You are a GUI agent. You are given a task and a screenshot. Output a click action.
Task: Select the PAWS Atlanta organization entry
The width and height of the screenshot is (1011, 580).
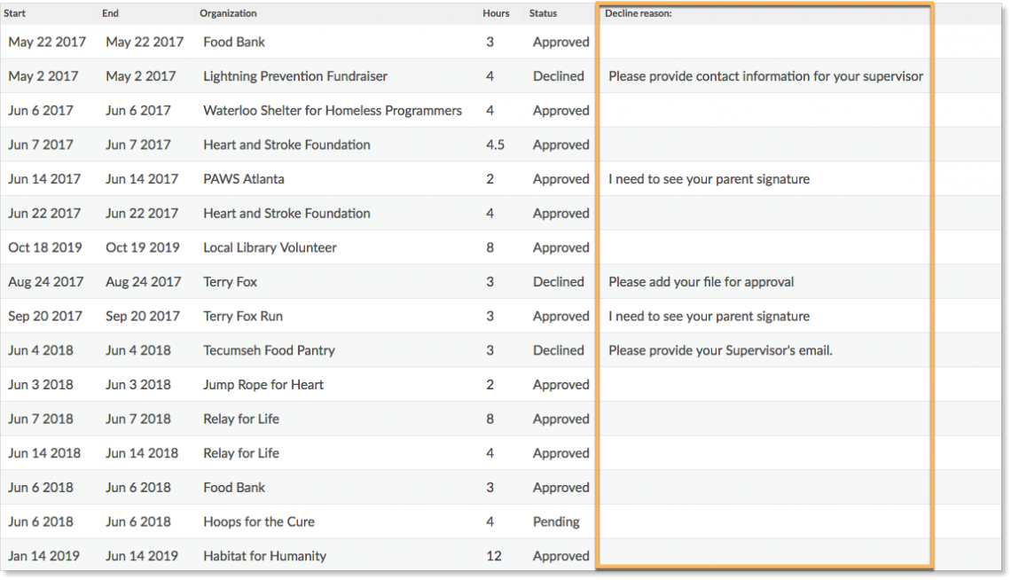click(x=241, y=178)
